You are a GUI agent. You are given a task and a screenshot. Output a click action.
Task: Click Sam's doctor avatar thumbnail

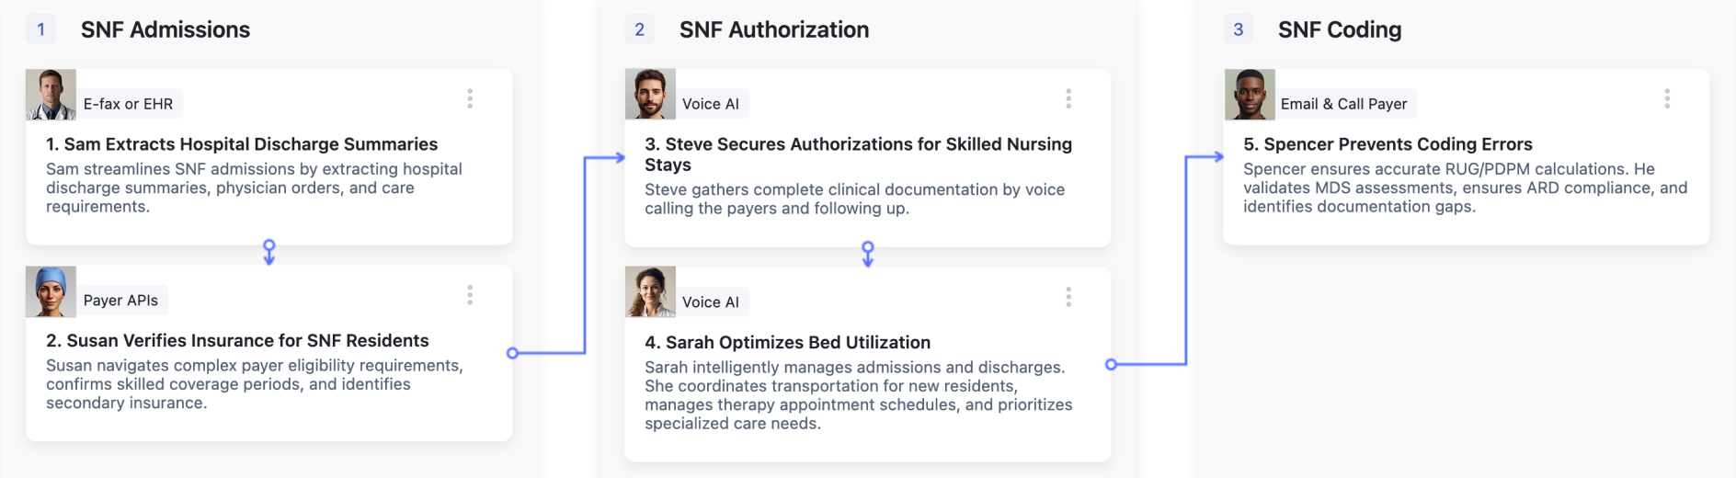point(51,95)
